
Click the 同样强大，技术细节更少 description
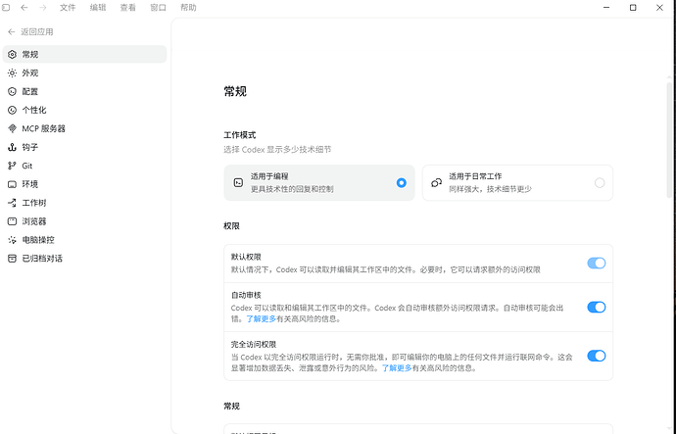pos(490,189)
